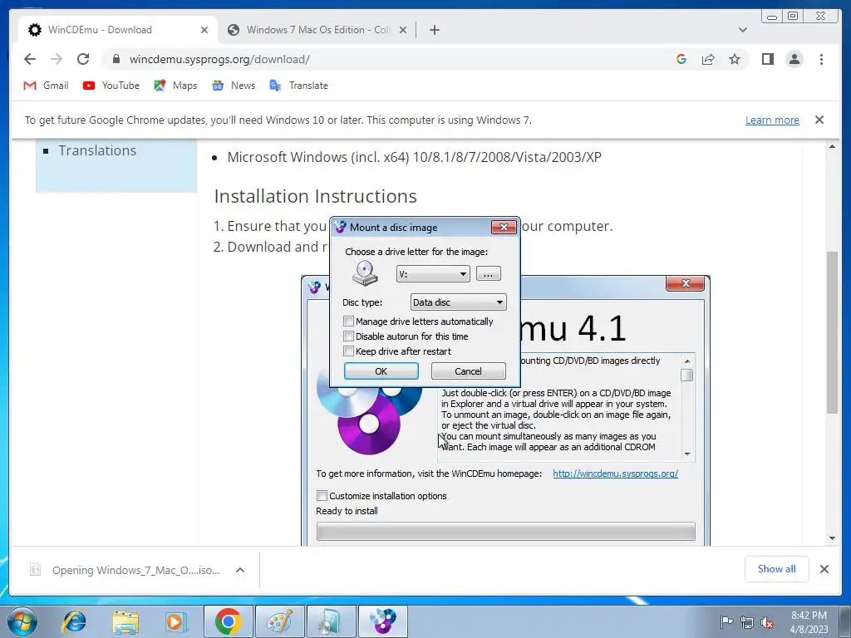Close the downloads bar
Screen dimensions: 851x638
tap(824, 568)
